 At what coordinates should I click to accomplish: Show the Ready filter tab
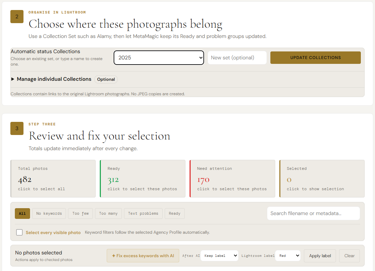click(175, 214)
